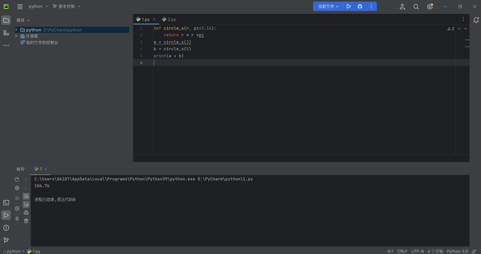Image resolution: width=481 pixels, height=254 pixels.
Task: Open Code With Me user icon
Action: pos(402,7)
